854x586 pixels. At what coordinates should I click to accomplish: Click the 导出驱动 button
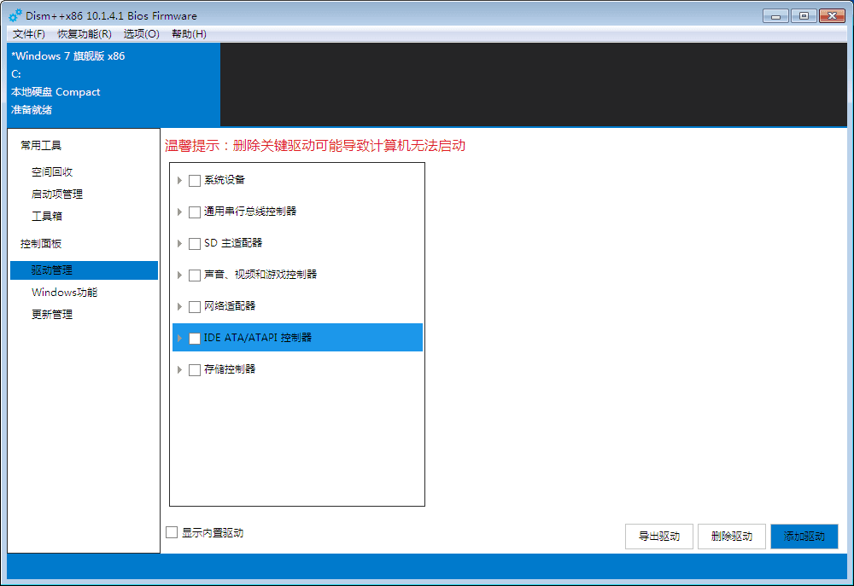(658, 537)
